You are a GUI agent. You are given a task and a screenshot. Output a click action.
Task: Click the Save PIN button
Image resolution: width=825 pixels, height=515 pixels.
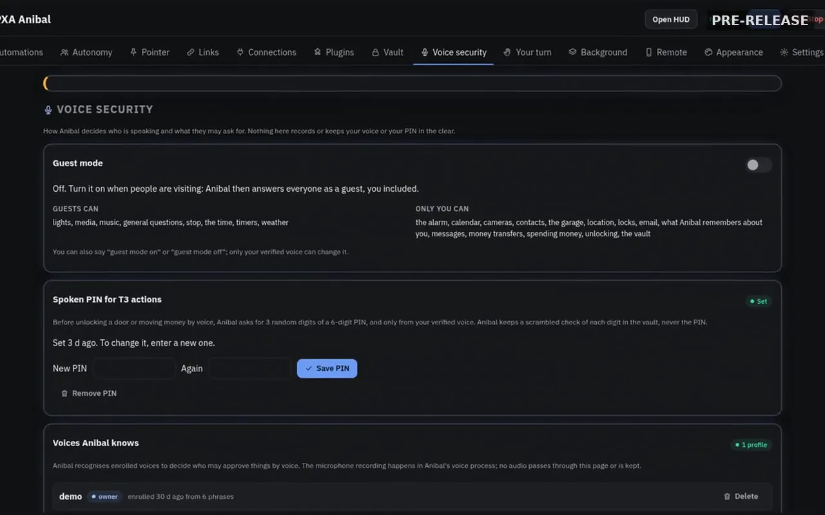[327, 368]
